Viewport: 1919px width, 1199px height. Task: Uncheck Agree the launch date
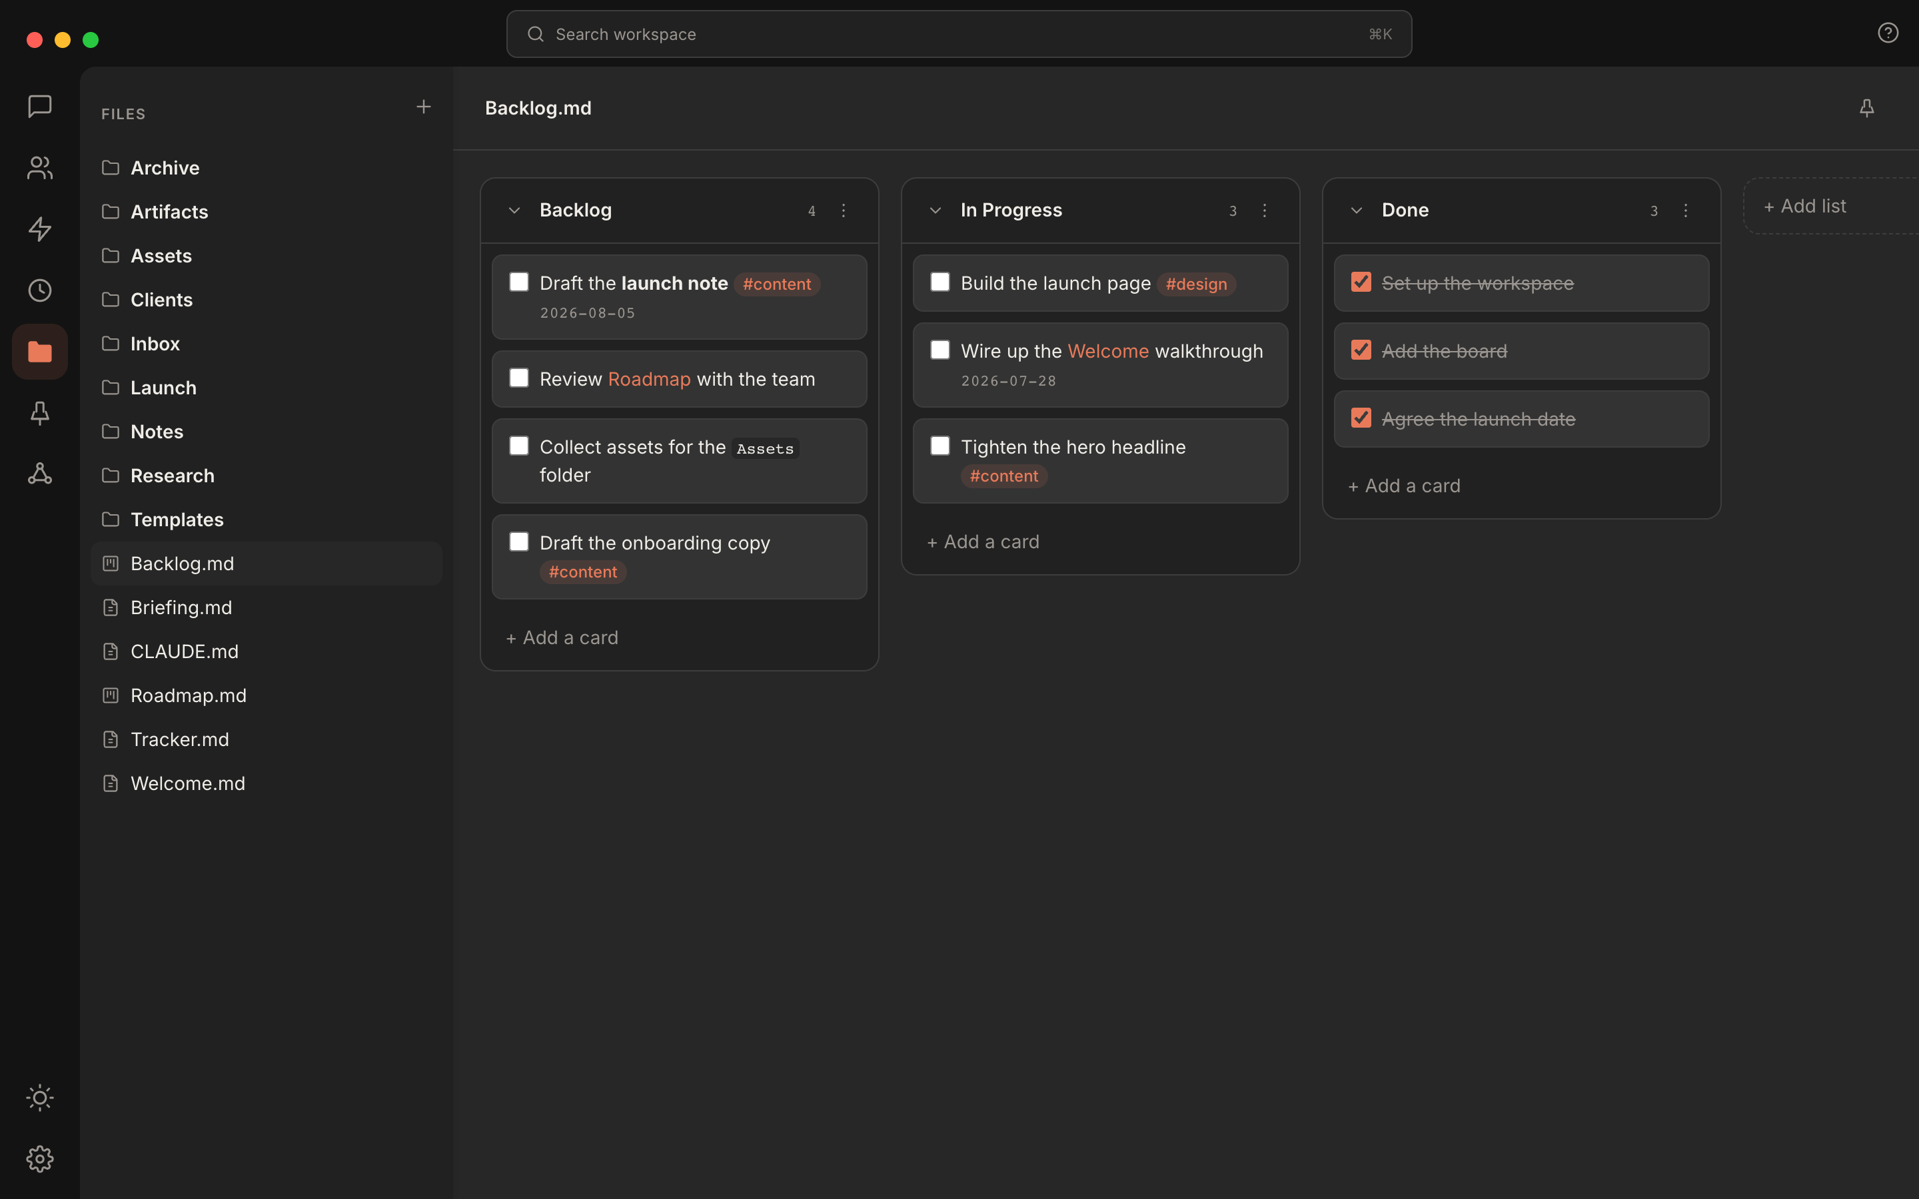pos(1361,418)
